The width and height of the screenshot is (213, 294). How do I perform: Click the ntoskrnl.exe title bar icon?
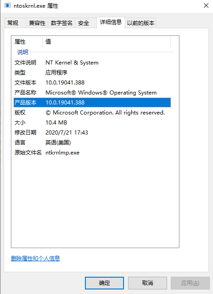coord(8,5)
